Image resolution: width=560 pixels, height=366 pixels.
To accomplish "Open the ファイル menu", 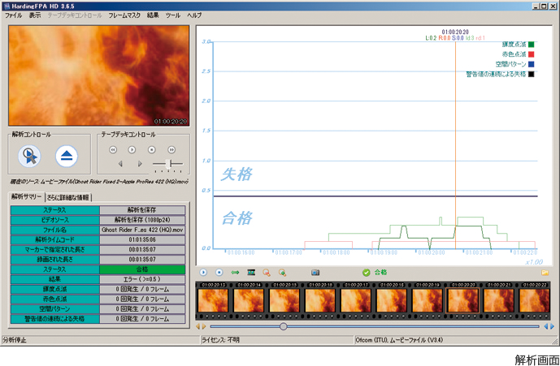I will pyautogui.click(x=13, y=15).
